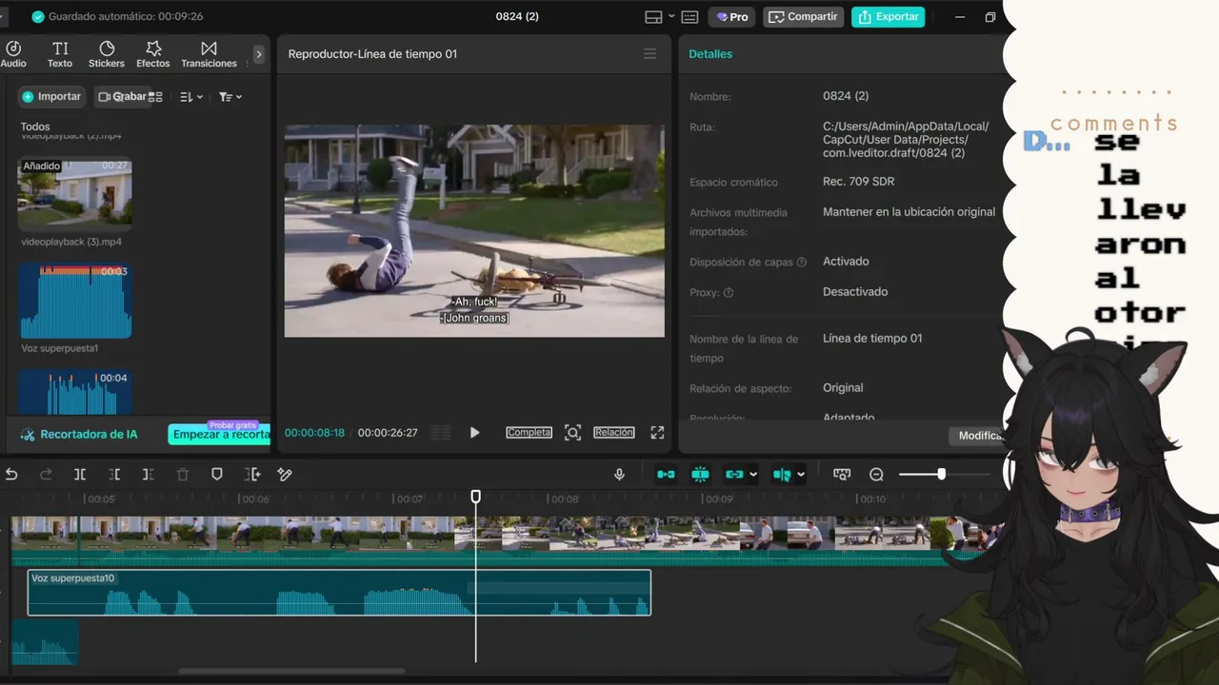Image resolution: width=1219 pixels, height=685 pixels.
Task: Click the insert-clip bracket tool icon
Action: click(252, 474)
